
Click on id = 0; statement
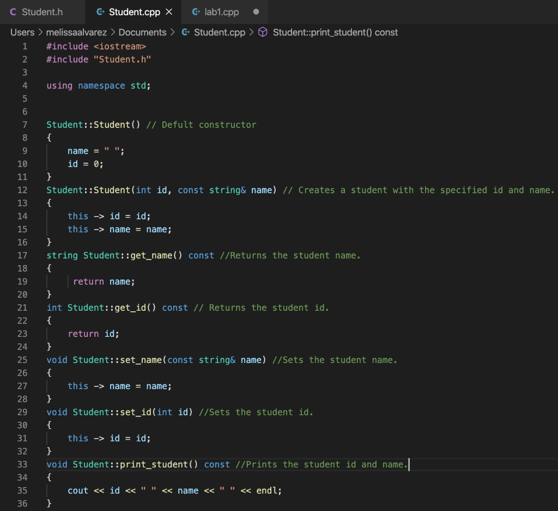[x=86, y=164]
